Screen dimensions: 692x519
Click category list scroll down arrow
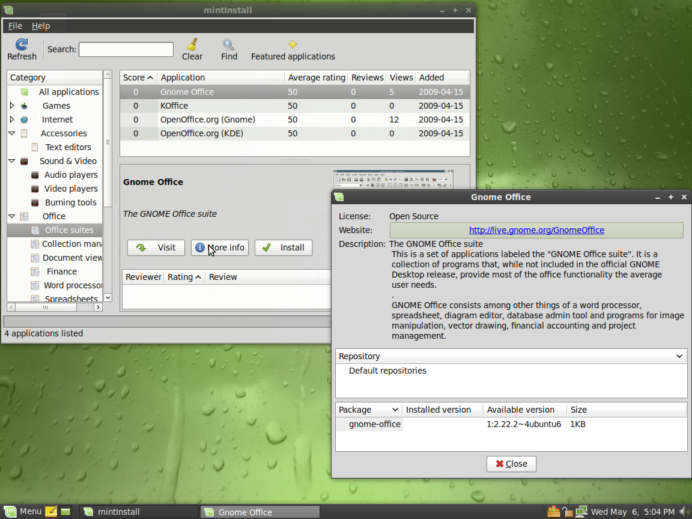click(108, 297)
